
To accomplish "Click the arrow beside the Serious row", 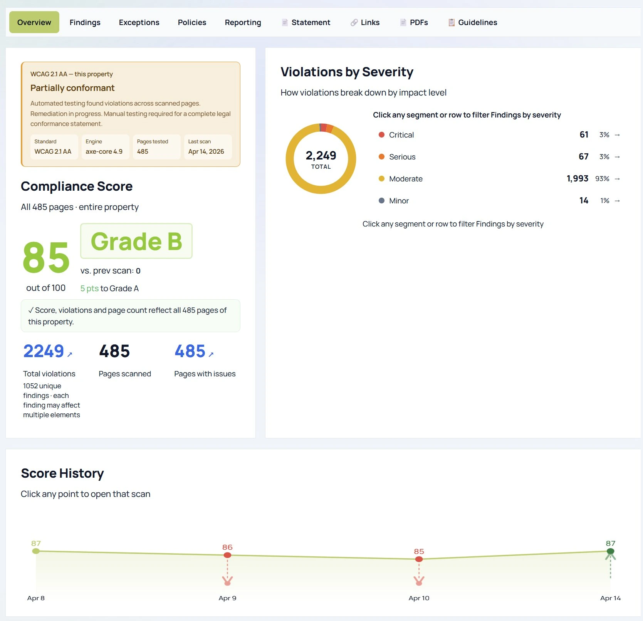I will (x=618, y=157).
